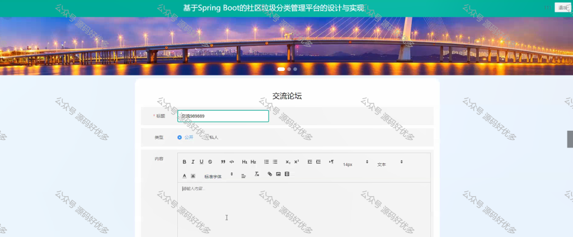Viewport: 573px width, 237px height.
Task: Click the 标题 title input field
Action: coord(223,116)
